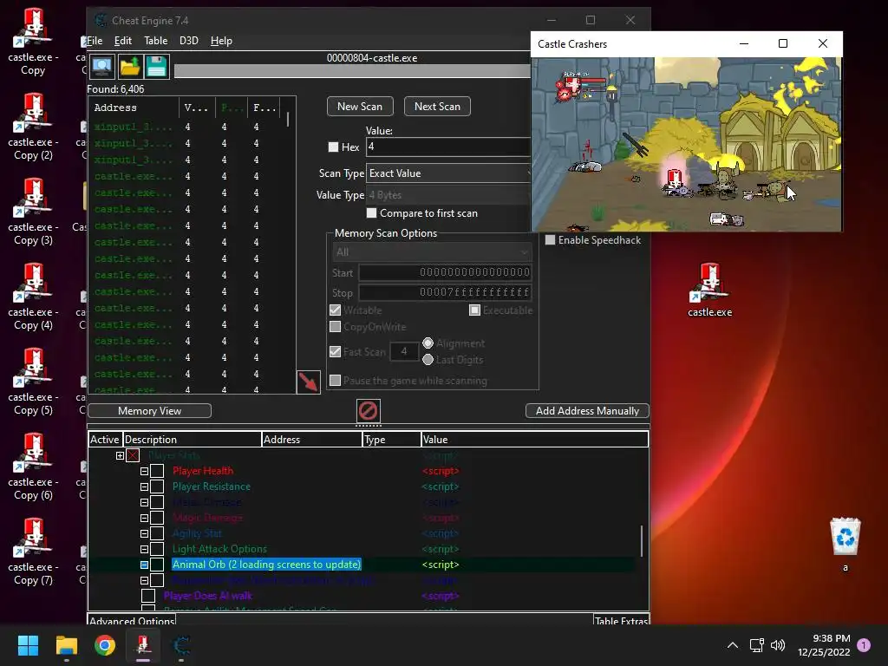This screenshot has width=888, height=666.
Task: Open Google Chrome from taskbar
Action: pos(105,645)
